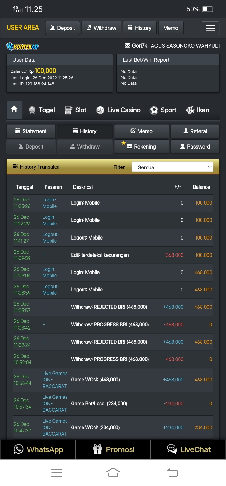The image size is (226, 486).
Task: Open the Live Casino category
Action: coord(118,110)
